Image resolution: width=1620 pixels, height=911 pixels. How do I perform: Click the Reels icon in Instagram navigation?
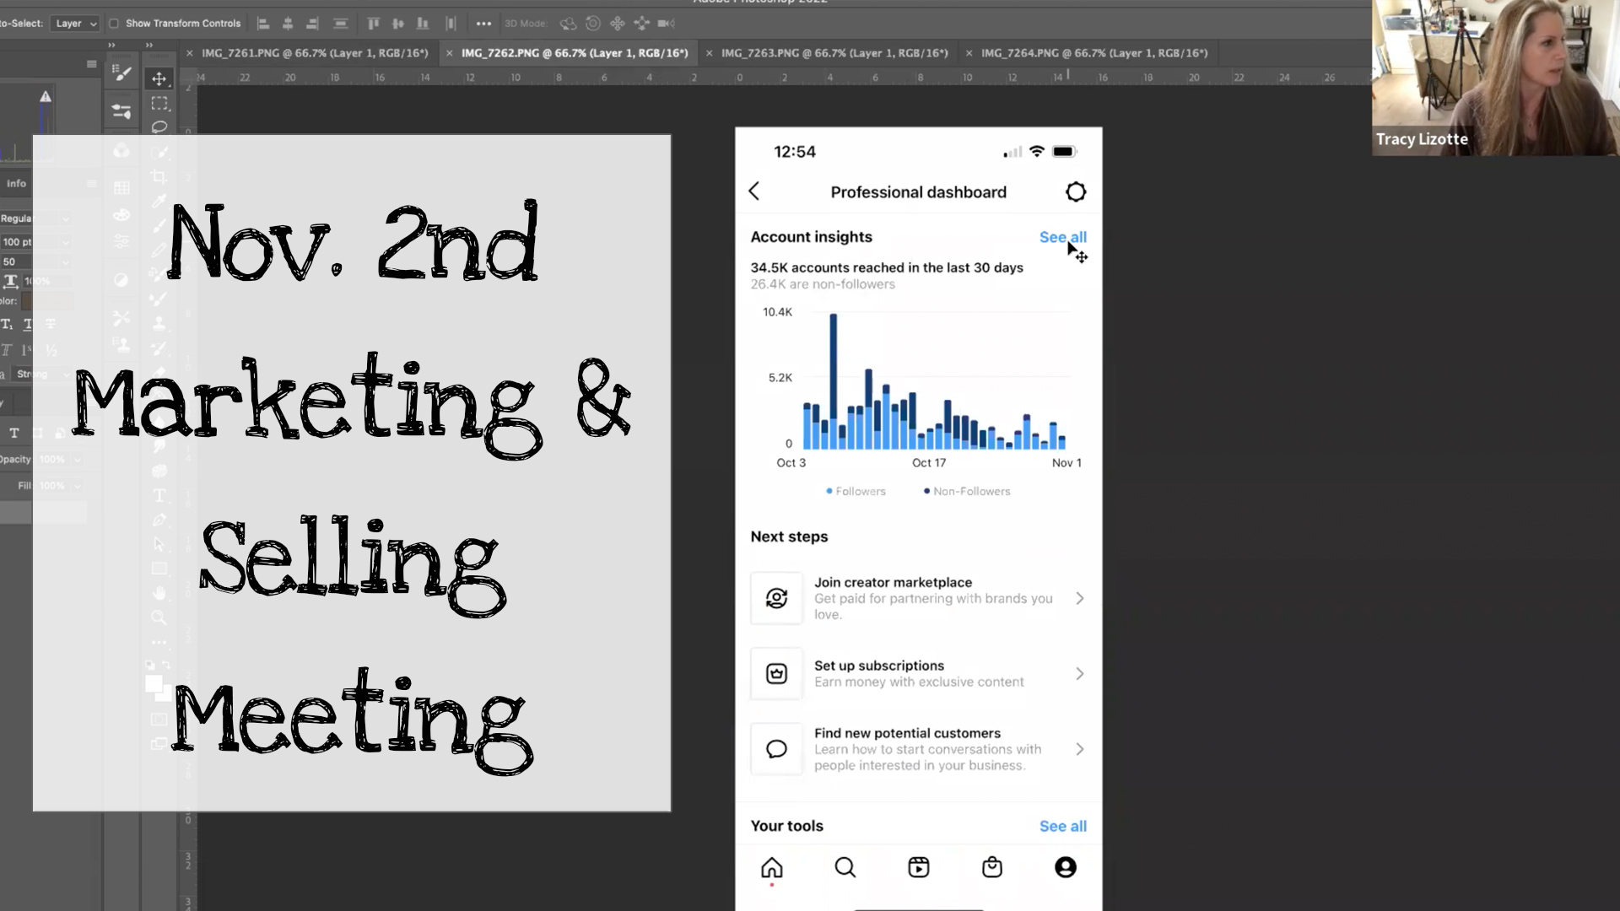point(919,867)
